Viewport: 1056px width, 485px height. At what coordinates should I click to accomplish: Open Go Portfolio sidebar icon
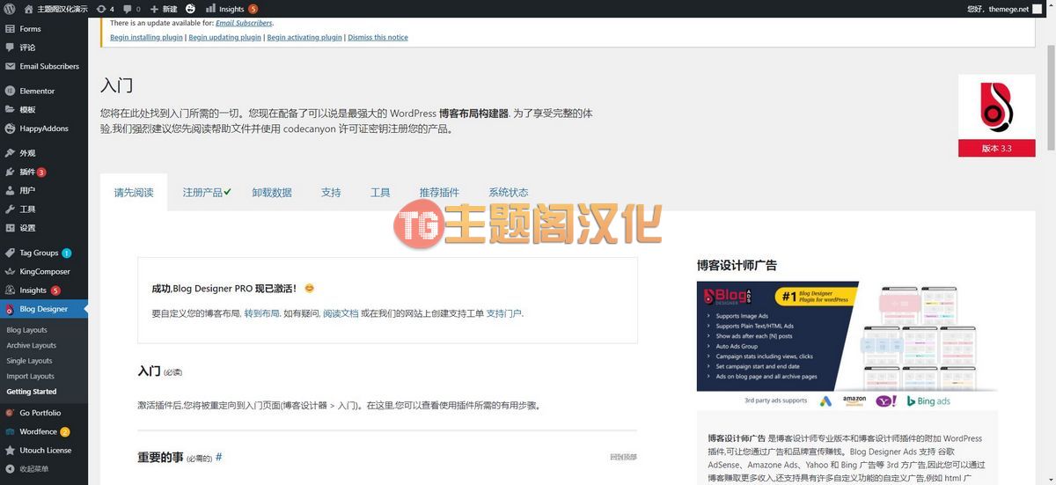[x=10, y=413]
